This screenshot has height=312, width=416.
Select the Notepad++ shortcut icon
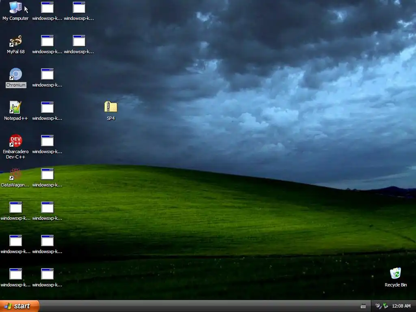tap(16, 111)
